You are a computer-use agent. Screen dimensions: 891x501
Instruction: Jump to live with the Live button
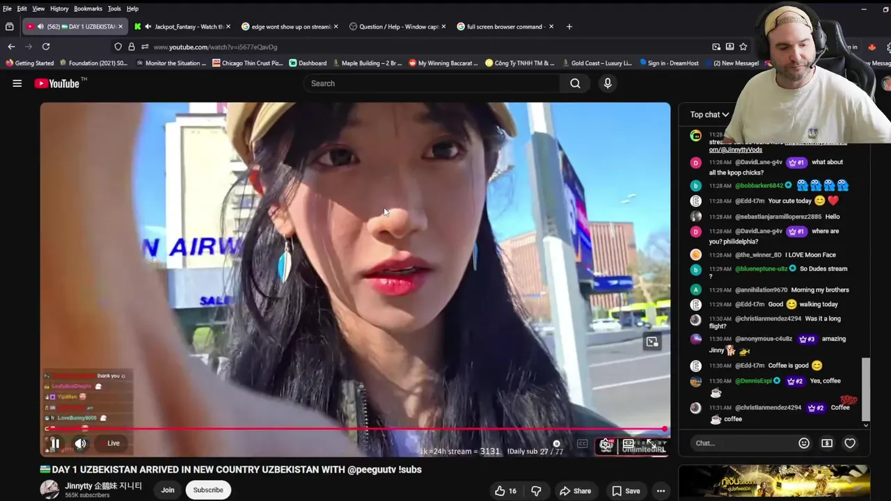coord(111,443)
